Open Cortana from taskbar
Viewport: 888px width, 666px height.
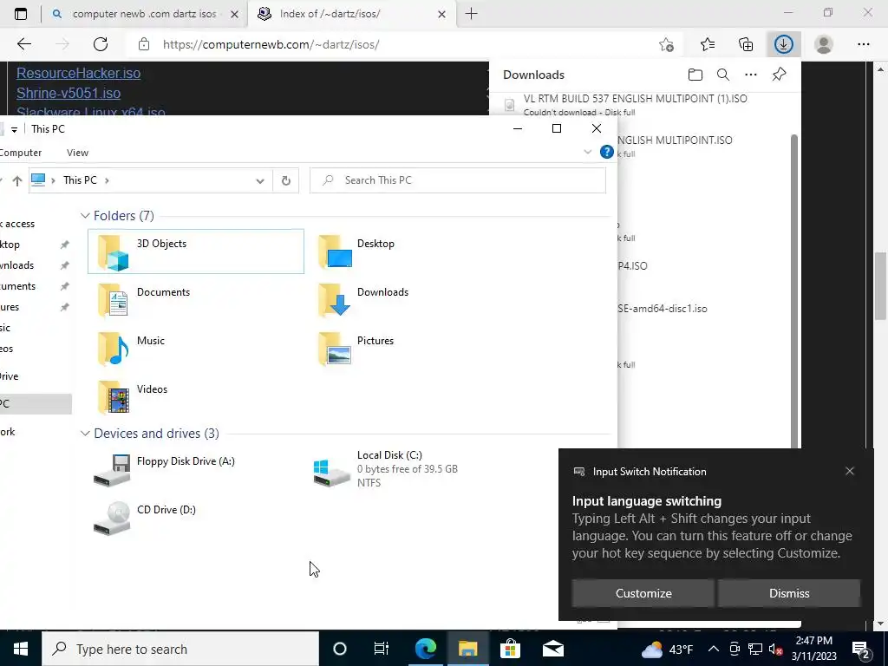(x=339, y=649)
